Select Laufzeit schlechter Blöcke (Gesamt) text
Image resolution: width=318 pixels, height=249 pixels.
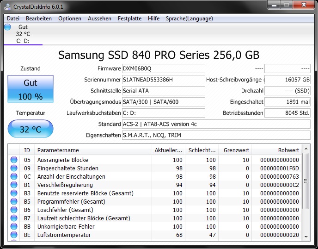point(84,218)
